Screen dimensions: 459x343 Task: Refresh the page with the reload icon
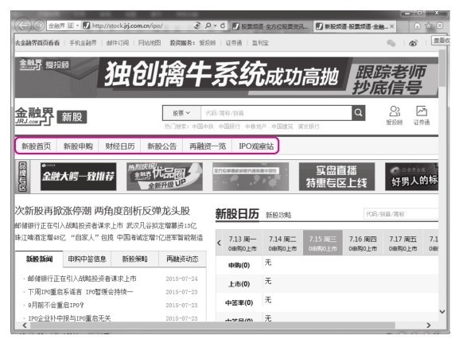(223, 25)
